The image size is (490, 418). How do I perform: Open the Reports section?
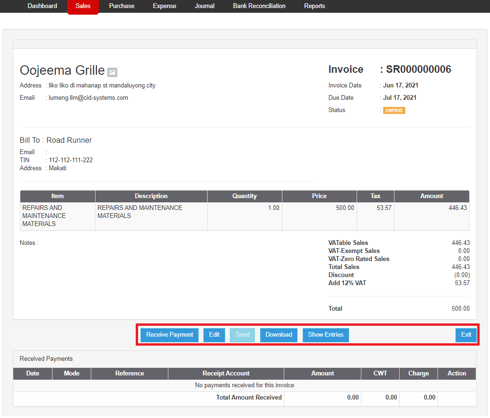[x=315, y=6]
